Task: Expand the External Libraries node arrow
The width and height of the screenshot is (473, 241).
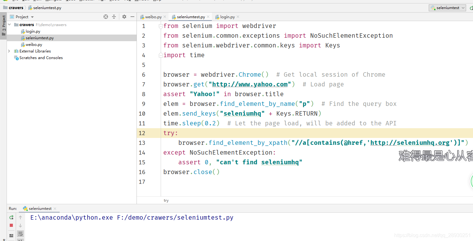Action: click(x=9, y=51)
